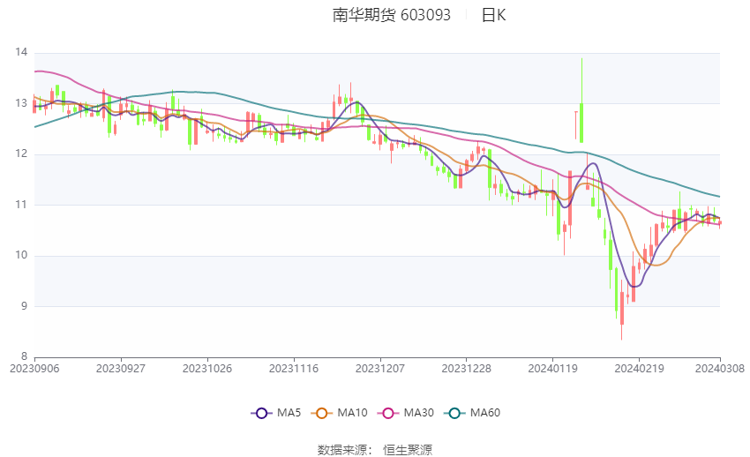Toggle the MA30 legend series

click(406, 413)
